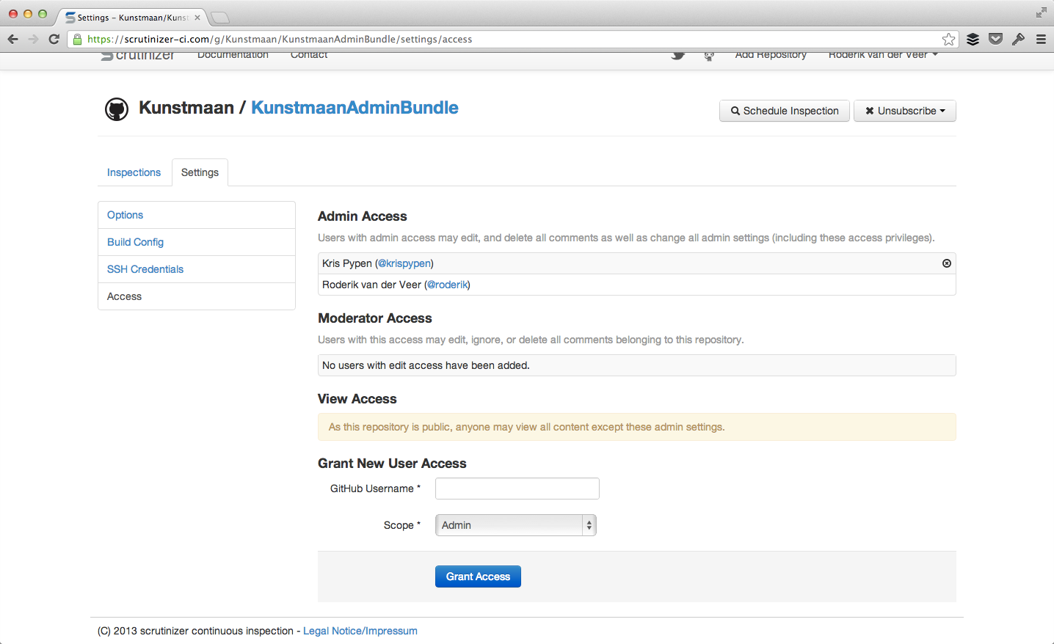Viewport: 1054px width, 644px height.
Task: Bookmark page with the star icon
Action: click(948, 39)
